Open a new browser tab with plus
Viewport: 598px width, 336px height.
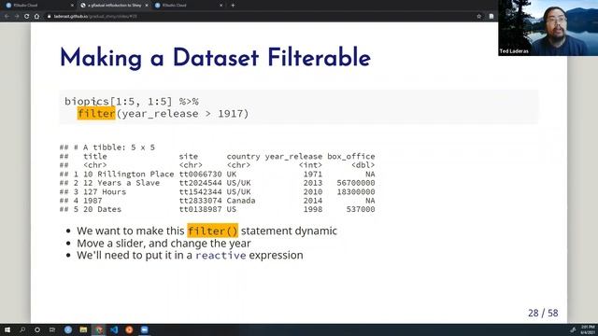point(233,6)
